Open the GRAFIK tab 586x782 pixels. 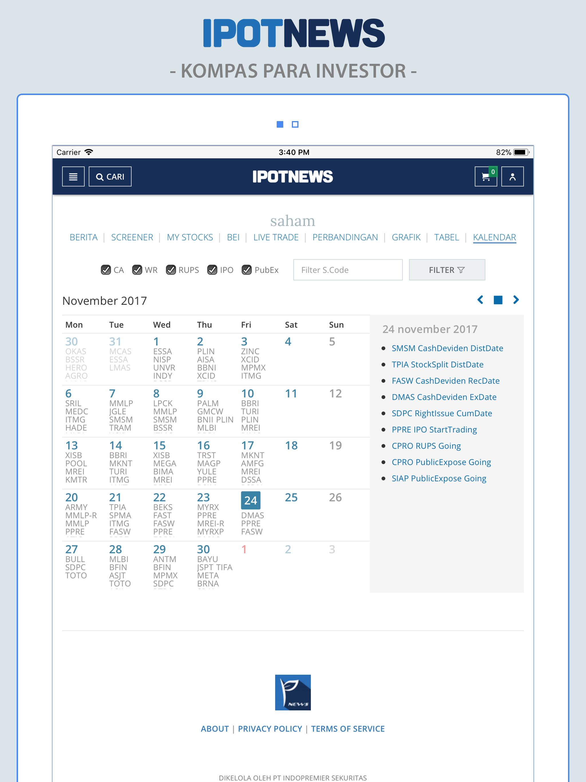point(406,237)
